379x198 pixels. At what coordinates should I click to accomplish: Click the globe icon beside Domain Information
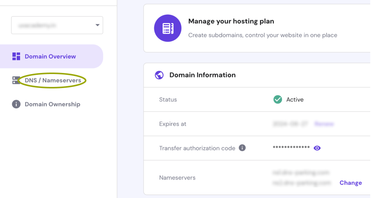click(x=159, y=75)
